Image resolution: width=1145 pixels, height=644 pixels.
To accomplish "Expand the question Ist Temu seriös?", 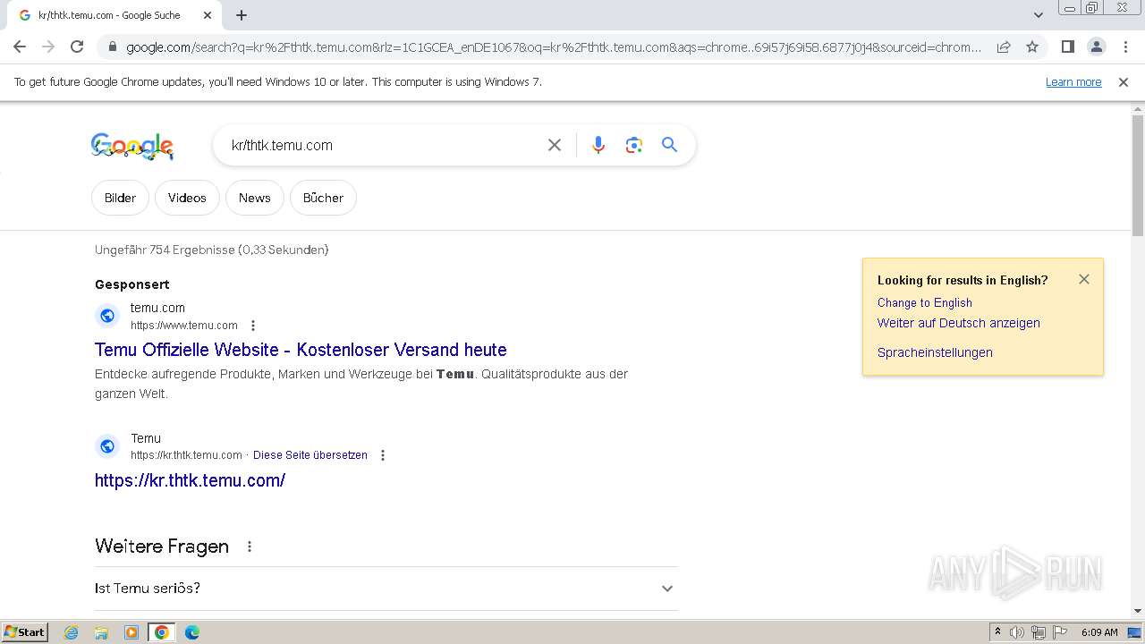I will (386, 589).
